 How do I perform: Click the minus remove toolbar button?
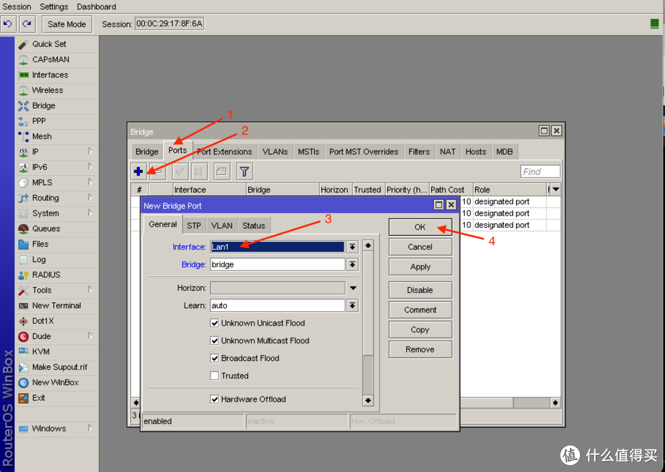[x=158, y=171]
